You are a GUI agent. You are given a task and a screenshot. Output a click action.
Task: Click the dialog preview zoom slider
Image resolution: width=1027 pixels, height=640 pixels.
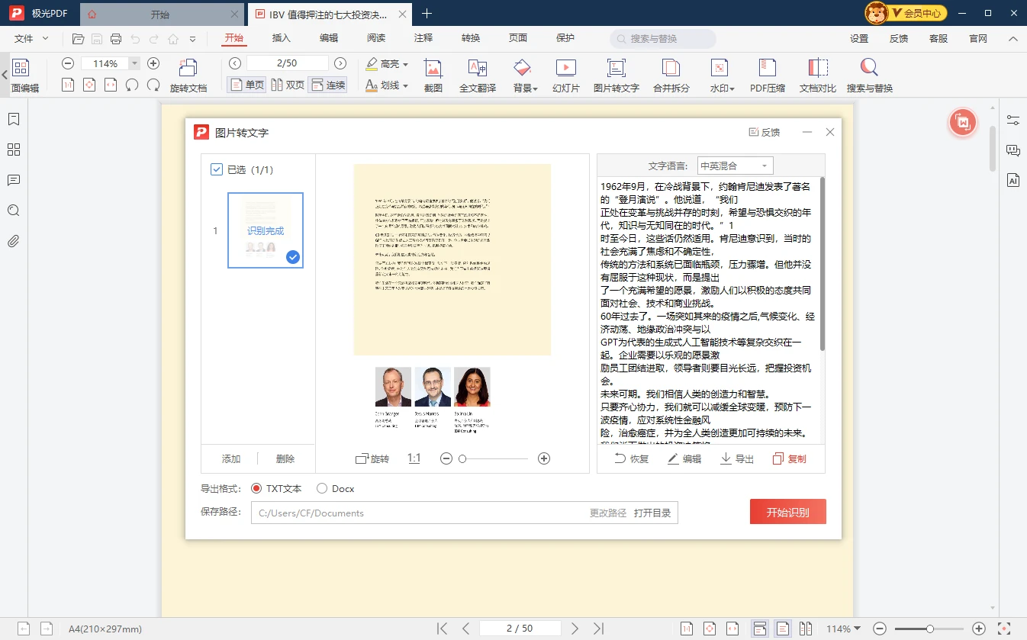pyautogui.click(x=494, y=458)
